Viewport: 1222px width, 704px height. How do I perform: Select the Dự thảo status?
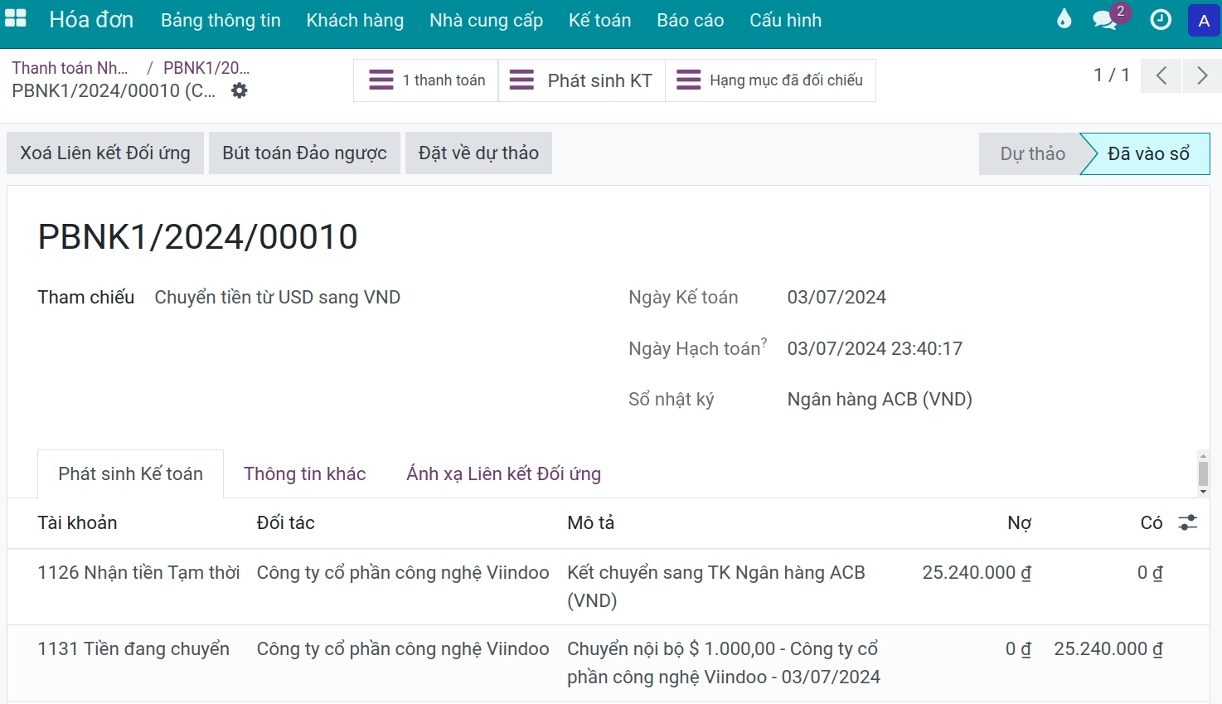[1031, 153]
